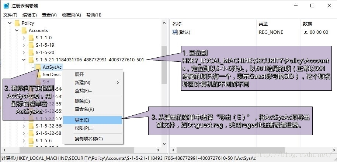Screen dimensions: 337x162
Task: Collapse the S-1-5-21 key ending in 501
Action: (x=24, y=60)
